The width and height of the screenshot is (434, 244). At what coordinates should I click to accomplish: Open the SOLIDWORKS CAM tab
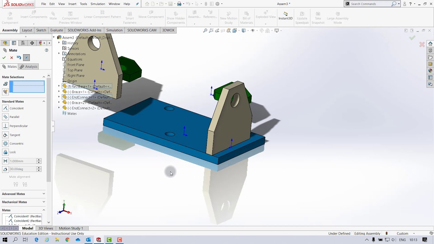(142, 30)
